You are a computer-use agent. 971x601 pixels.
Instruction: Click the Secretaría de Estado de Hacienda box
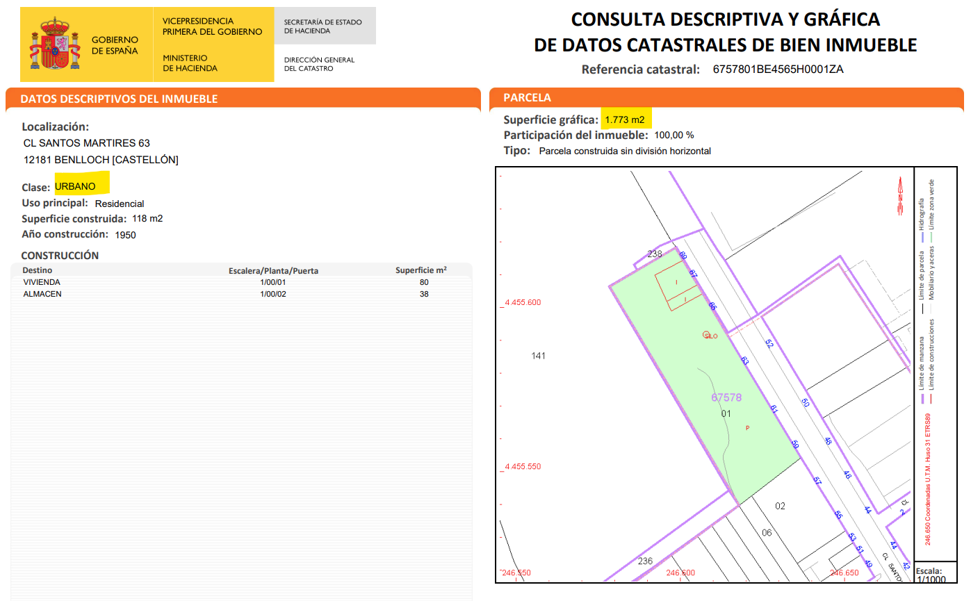point(325,26)
